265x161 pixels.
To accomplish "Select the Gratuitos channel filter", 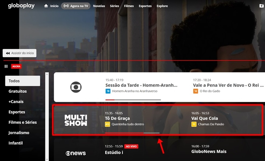I will tap(18, 91).
